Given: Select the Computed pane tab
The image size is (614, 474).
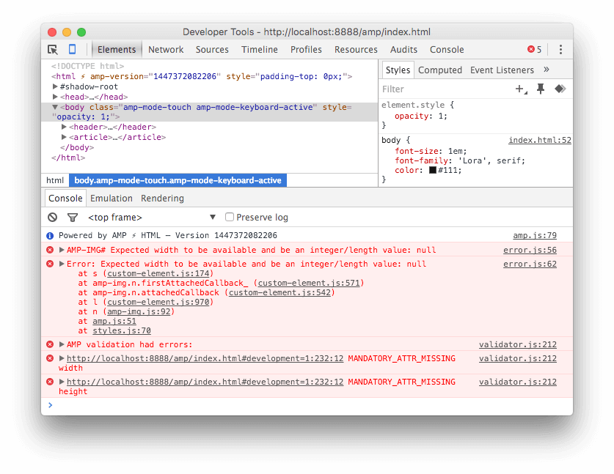Looking at the screenshot, I should tap(439, 70).
